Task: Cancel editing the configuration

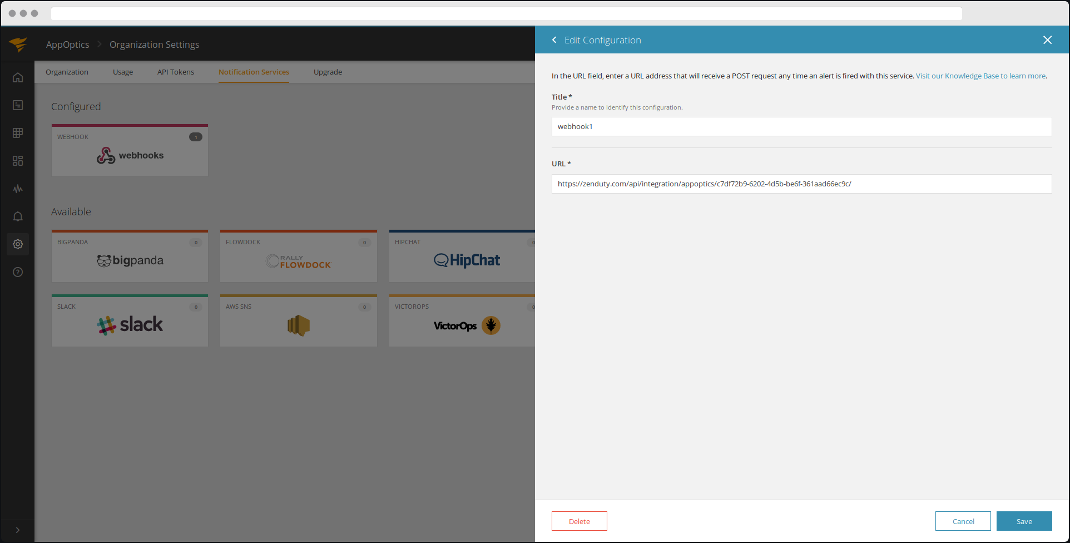Action: click(963, 521)
